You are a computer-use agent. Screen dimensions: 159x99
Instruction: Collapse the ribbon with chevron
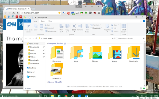tap(141, 21)
